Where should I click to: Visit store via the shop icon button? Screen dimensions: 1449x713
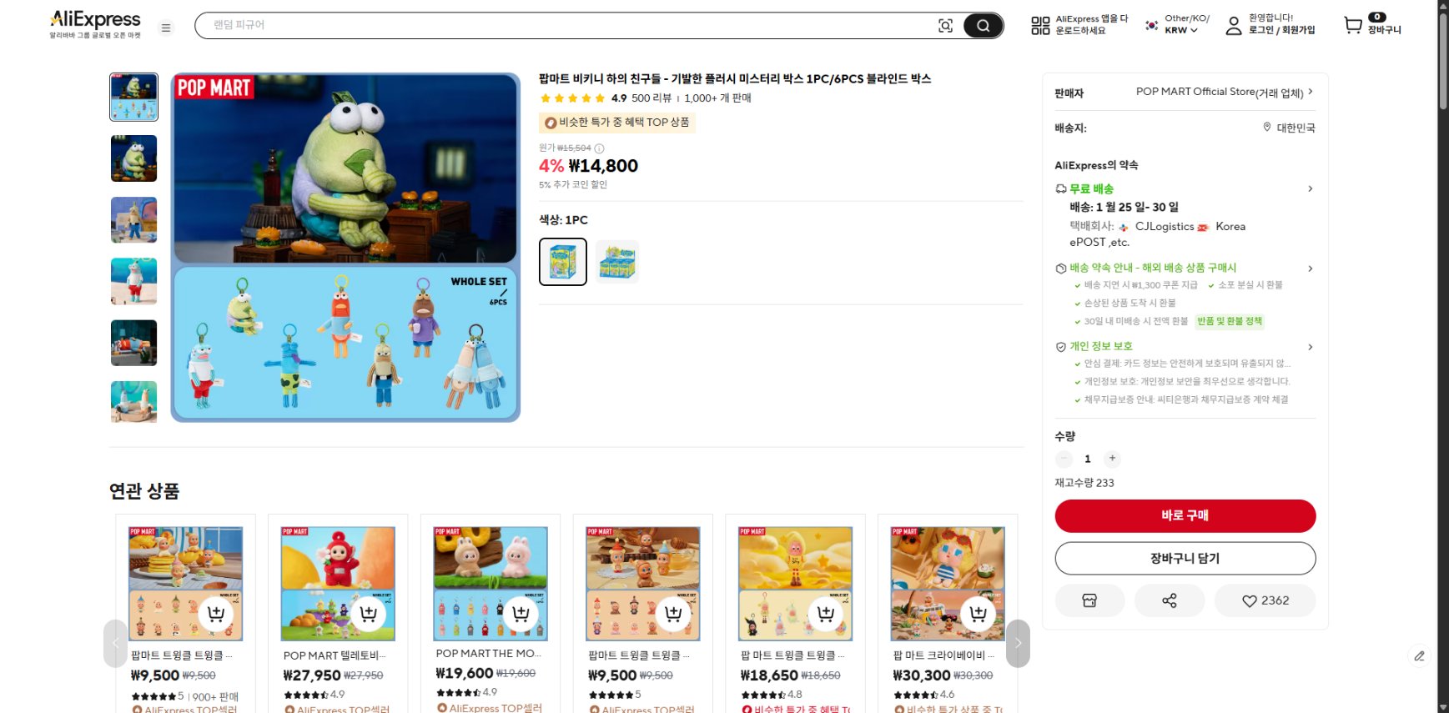click(1089, 600)
